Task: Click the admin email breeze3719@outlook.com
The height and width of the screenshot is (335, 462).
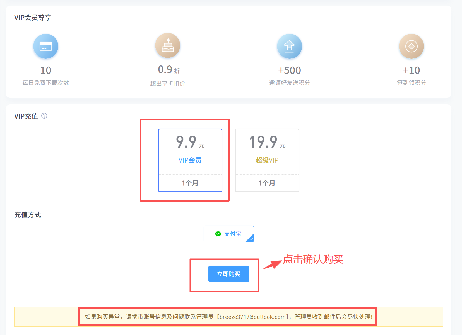Action: (x=252, y=317)
